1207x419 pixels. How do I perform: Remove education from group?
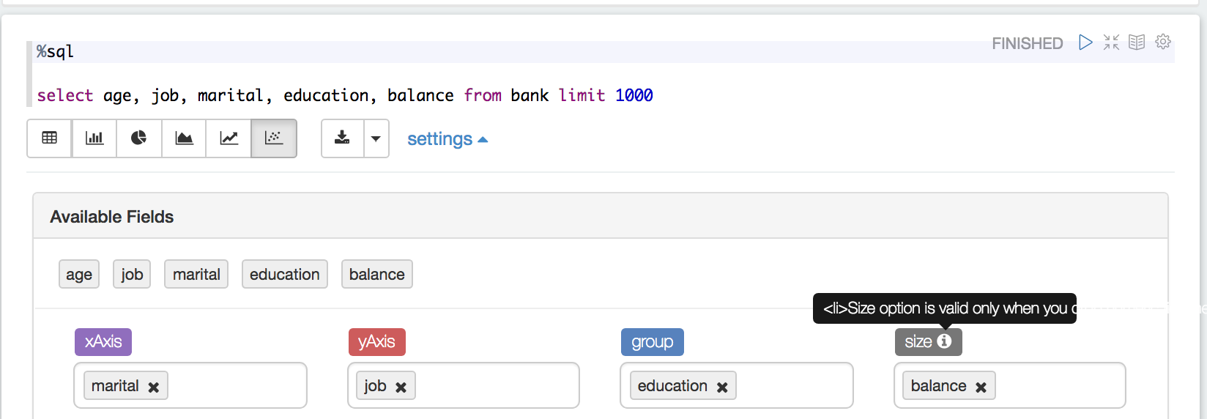(x=722, y=387)
